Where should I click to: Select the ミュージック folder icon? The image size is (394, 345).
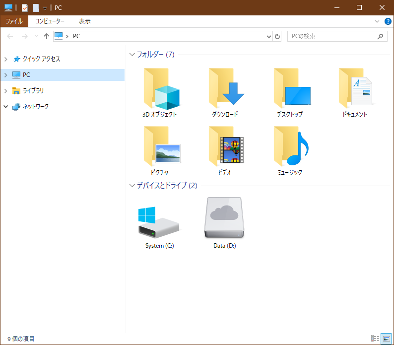coord(290,147)
